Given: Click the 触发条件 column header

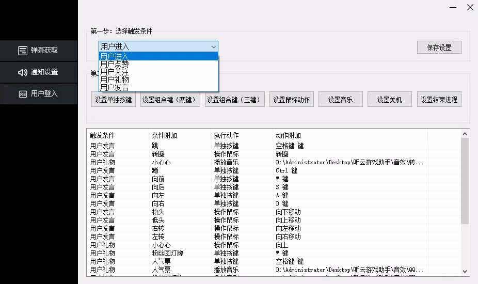Looking at the screenshot, I should point(103,135).
